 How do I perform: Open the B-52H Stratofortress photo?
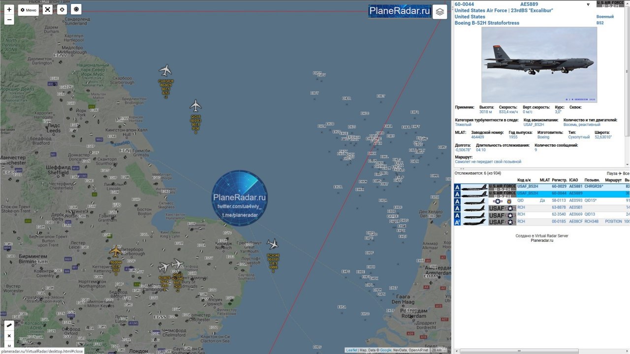coord(539,64)
